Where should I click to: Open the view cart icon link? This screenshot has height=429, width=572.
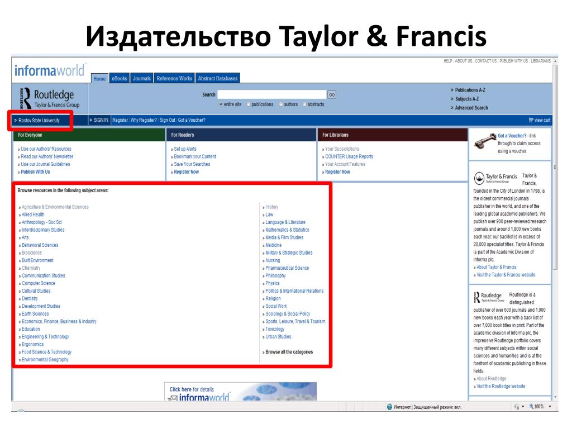pyautogui.click(x=539, y=120)
